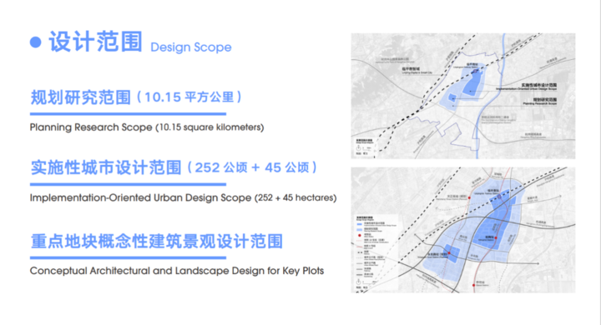Click 'Planning Research Scope (10.15 square kilometers)' text
601x325 pixels.
pos(147,127)
